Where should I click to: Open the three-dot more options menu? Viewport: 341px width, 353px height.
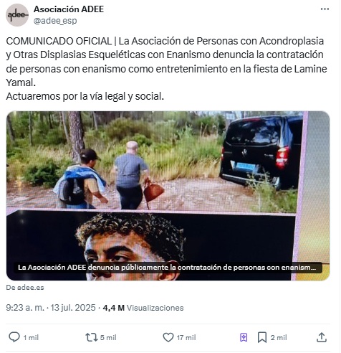pyautogui.click(x=325, y=9)
